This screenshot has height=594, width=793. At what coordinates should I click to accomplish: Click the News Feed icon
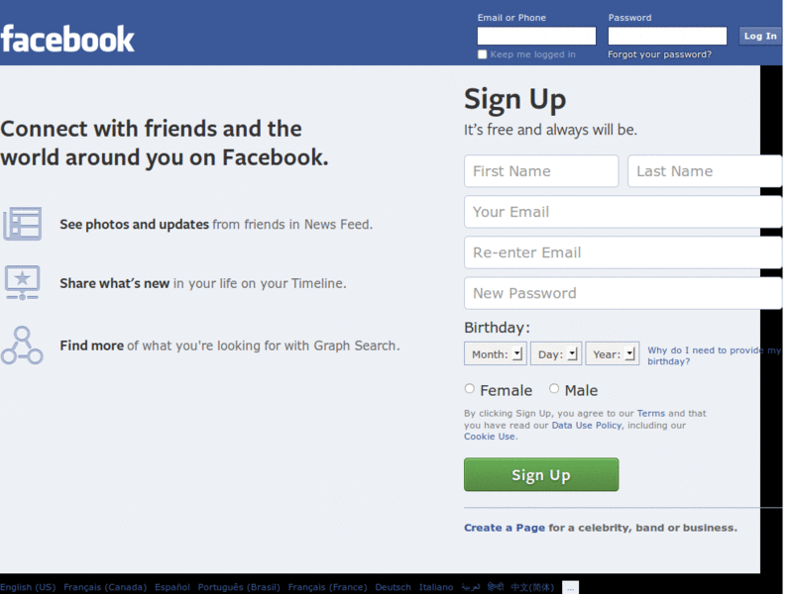coord(22,224)
